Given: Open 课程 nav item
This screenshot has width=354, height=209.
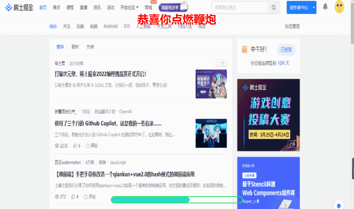Looking at the screenshot, I should pyautogui.click(x=70, y=8).
